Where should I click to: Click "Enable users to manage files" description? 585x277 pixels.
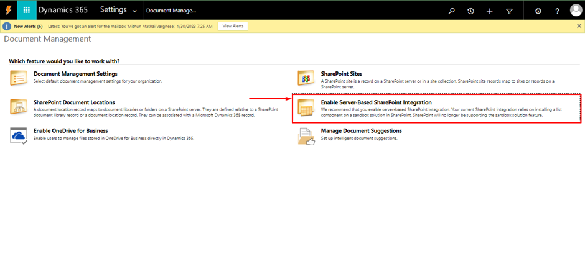click(x=114, y=138)
